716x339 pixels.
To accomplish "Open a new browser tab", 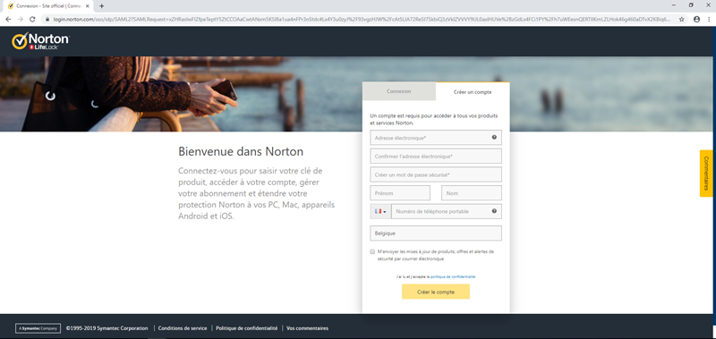I will [101, 6].
